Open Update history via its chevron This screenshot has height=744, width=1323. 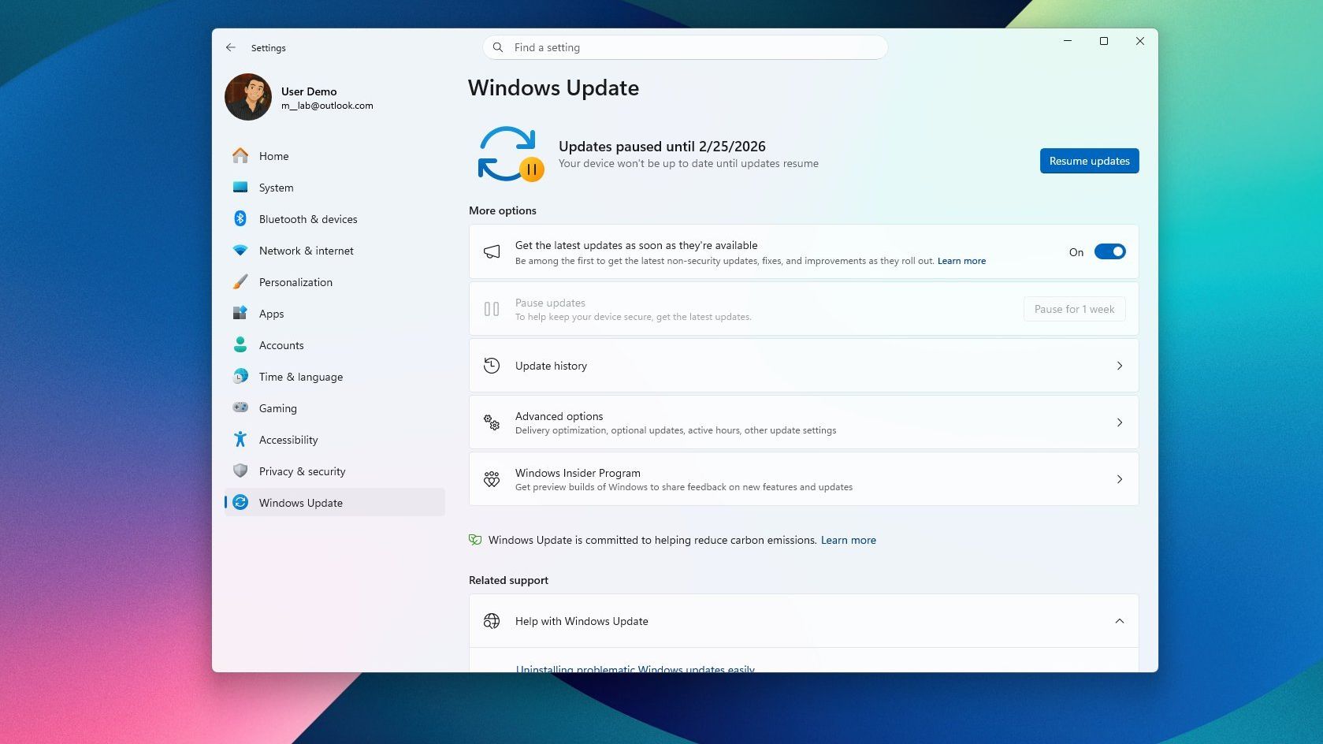pos(1120,366)
